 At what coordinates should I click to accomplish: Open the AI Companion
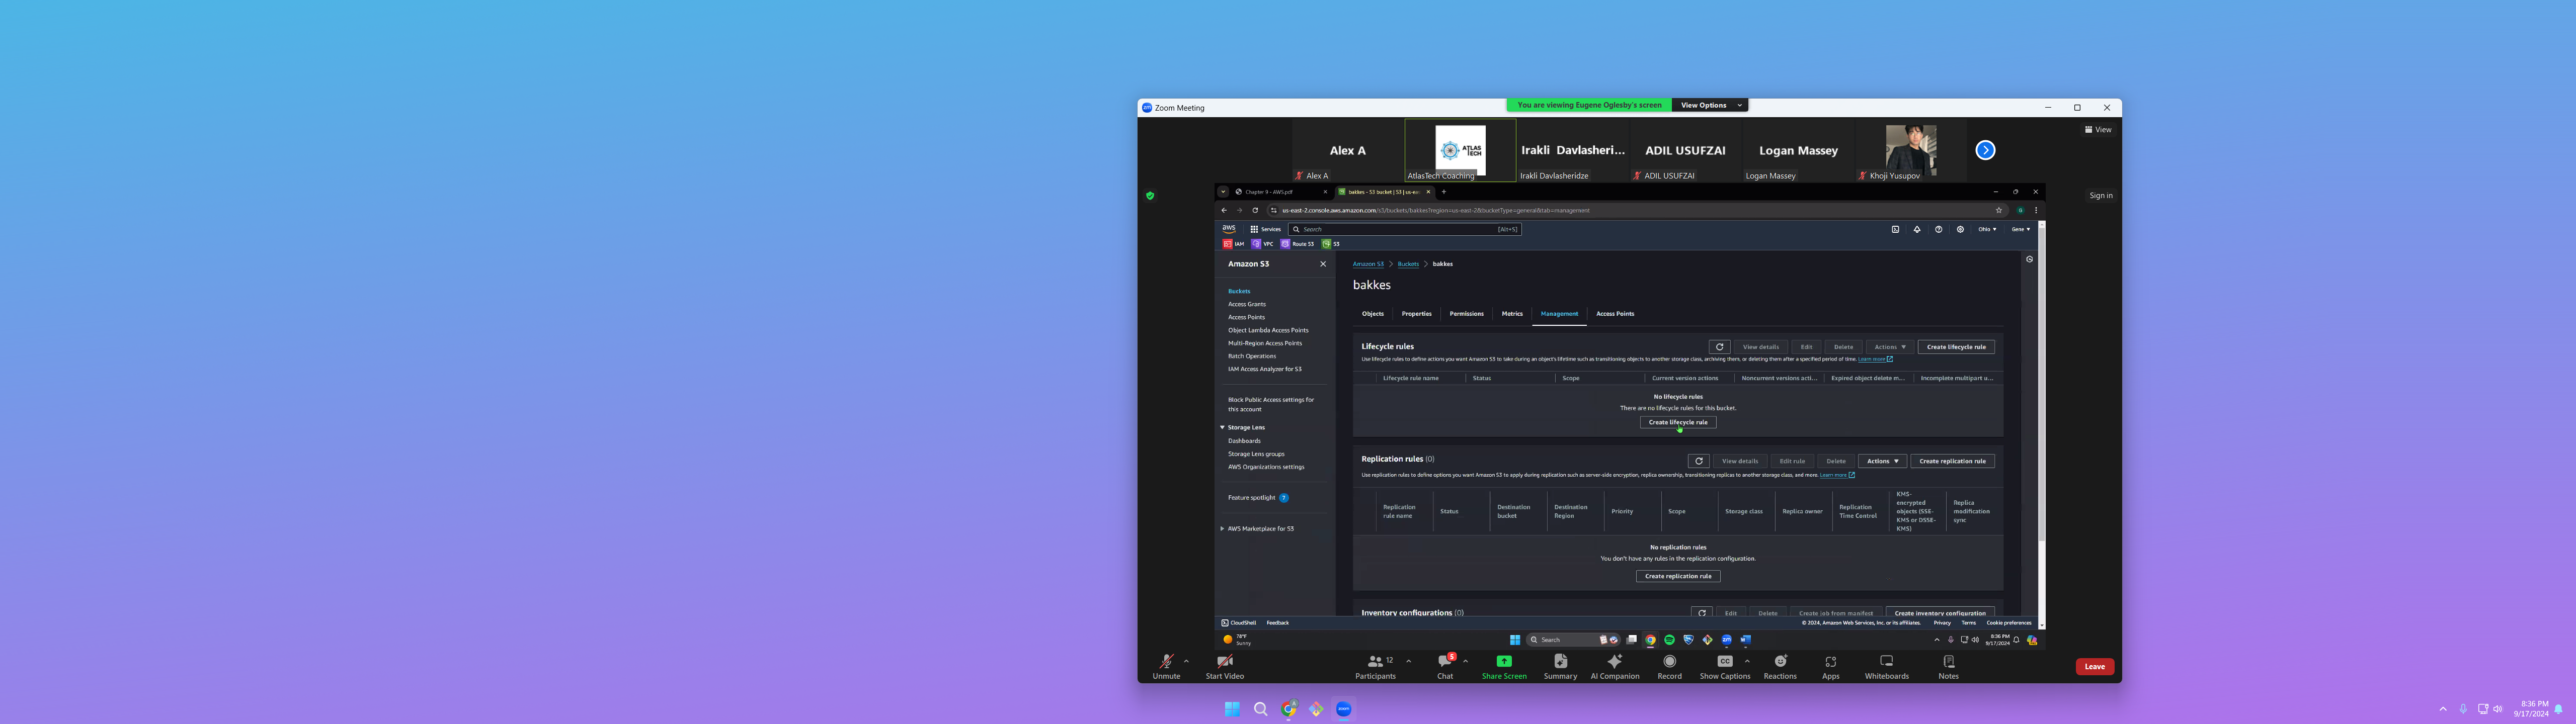[1614, 662]
